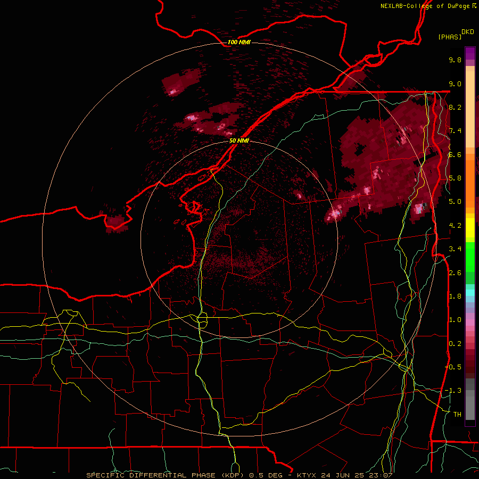The image size is (479, 479).
Task: Click the 9.0 scale value
Action: click(455, 84)
